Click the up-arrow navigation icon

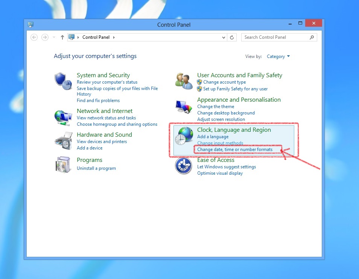[62, 37]
